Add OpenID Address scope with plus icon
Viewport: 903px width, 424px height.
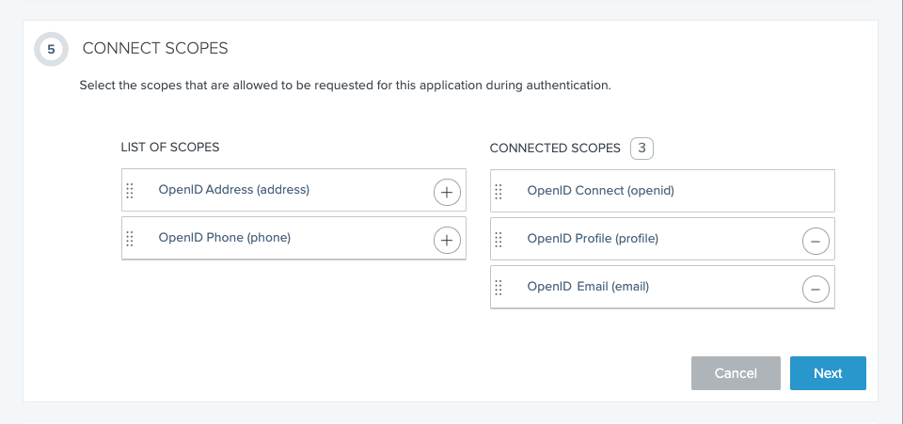tap(447, 193)
